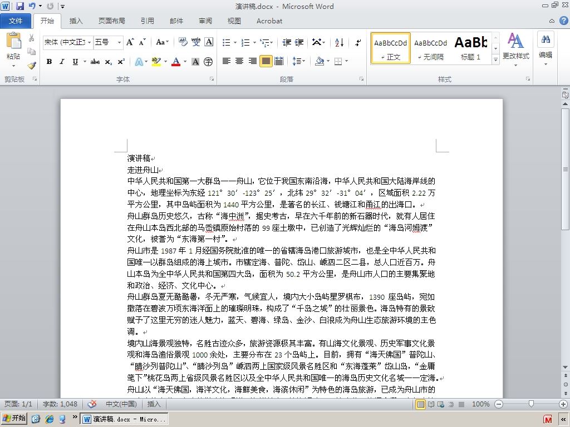
Task: Click the Format Painter brush icon
Action: pos(32,66)
